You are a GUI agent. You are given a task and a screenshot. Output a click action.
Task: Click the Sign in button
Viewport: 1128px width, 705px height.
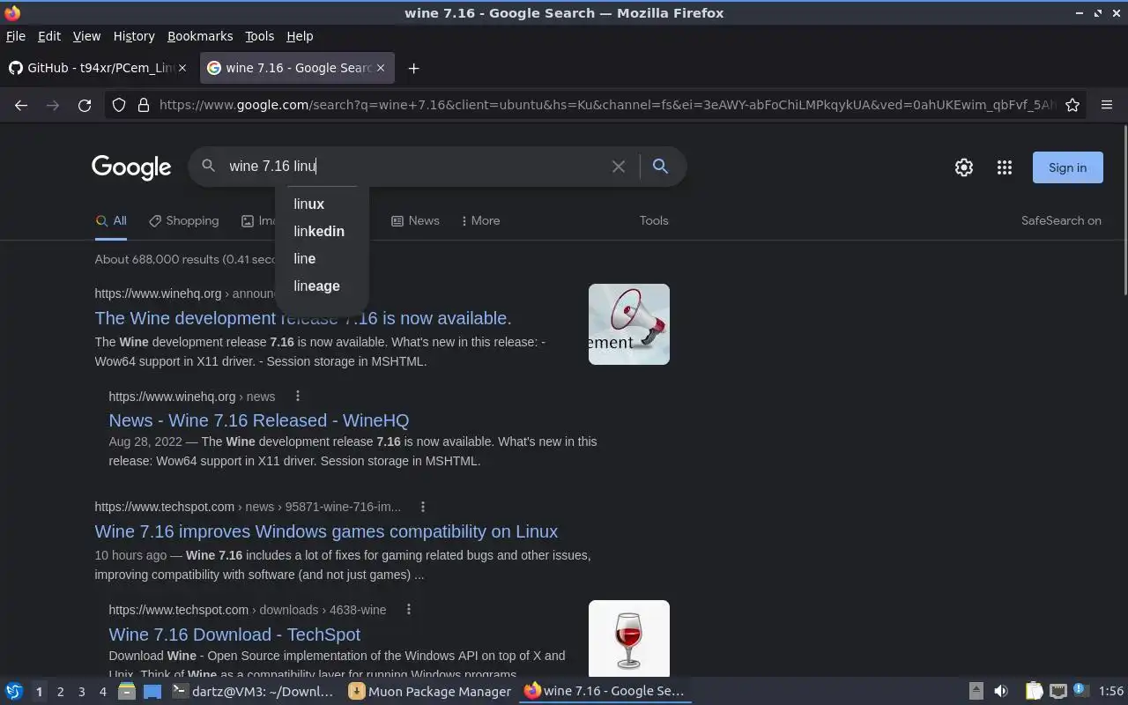pos(1067,167)
